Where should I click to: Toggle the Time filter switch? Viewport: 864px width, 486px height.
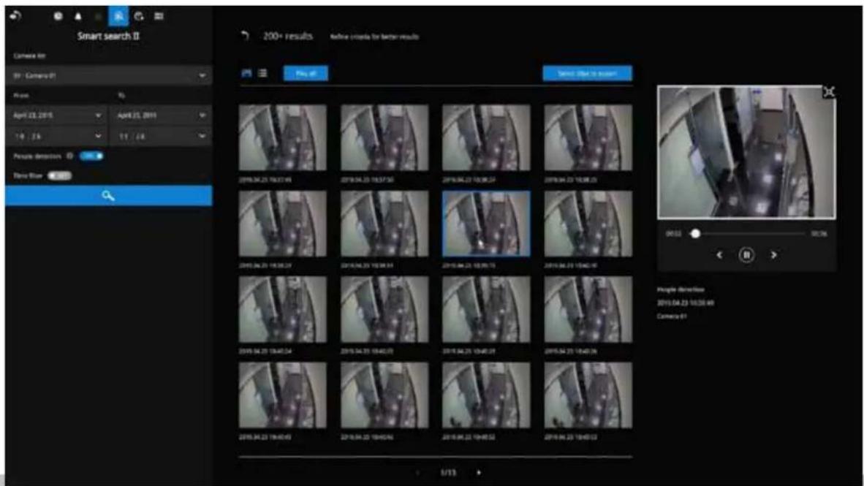pos(59,176)
